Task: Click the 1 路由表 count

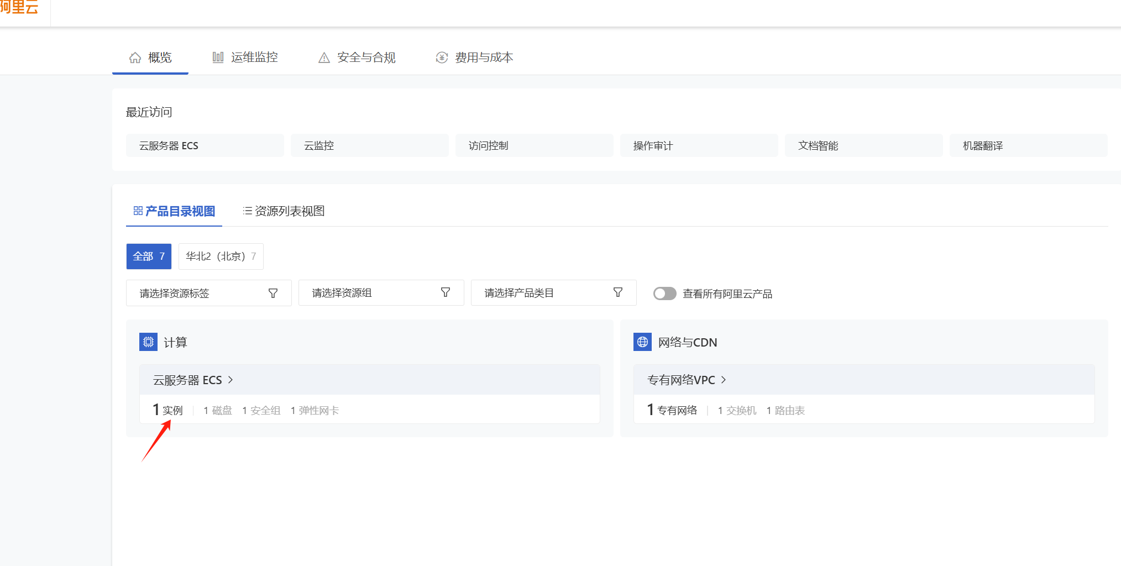Action: [x=785, y=411]
